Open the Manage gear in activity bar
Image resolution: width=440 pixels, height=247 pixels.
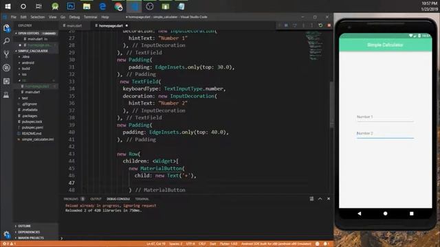click(6, 234)
